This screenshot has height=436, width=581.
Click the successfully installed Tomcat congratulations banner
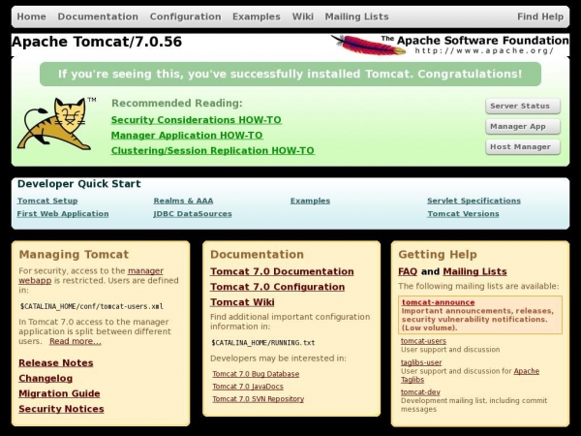[290, 75]
